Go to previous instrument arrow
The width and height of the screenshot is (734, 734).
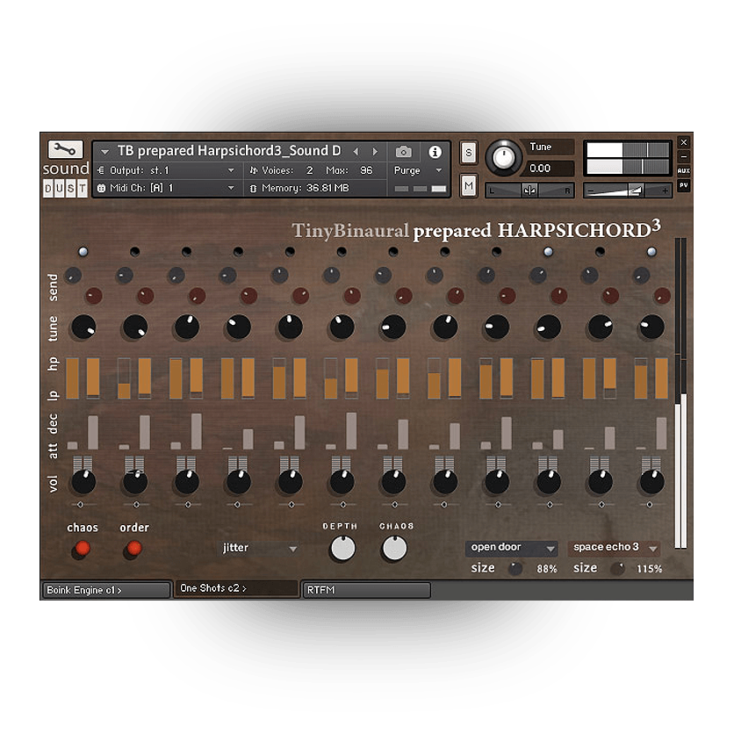pyautogui.click(x=356, y=152)
